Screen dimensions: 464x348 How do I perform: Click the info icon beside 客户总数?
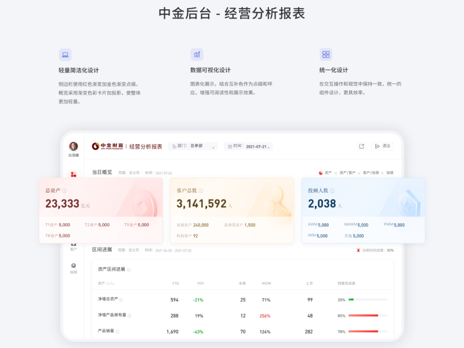click(x=202, y=191)
